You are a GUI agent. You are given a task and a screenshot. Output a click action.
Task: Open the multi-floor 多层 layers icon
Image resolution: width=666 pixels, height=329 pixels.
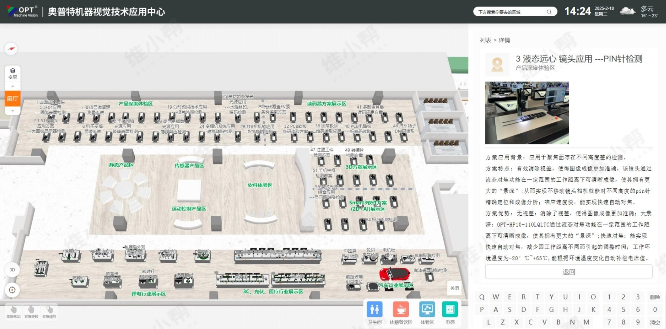coord(12,73)
